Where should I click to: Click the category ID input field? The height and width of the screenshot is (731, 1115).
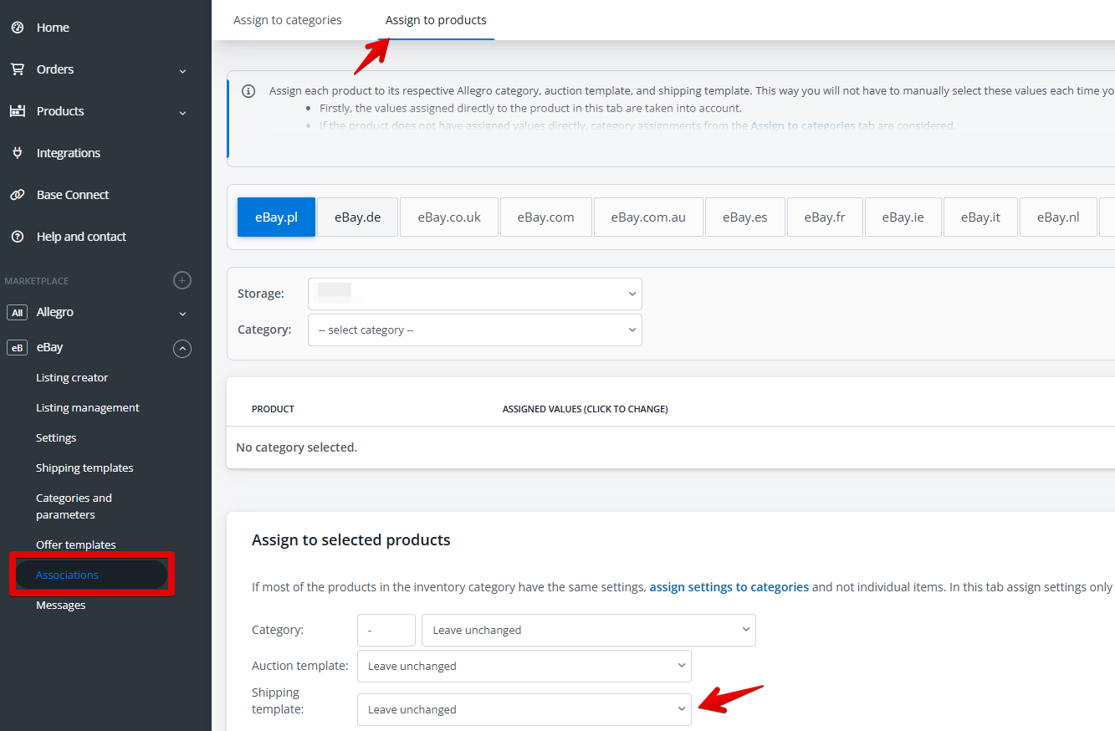click(x=386, y=630)
